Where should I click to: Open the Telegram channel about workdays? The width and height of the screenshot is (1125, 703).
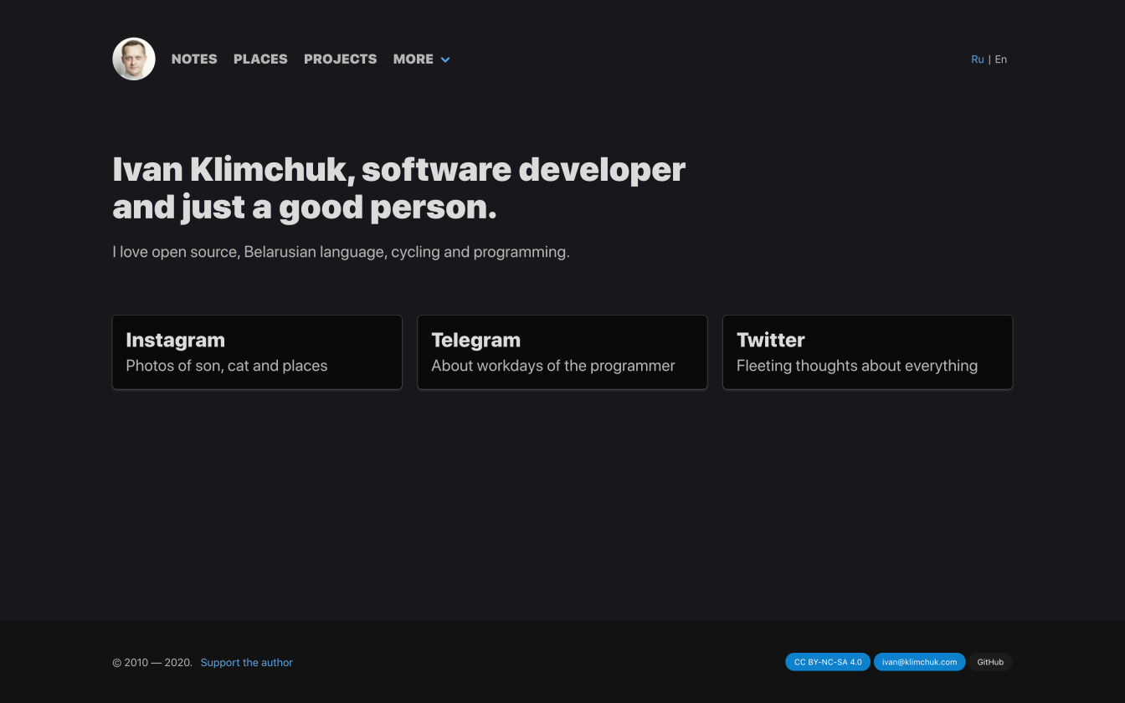[x=562, y=351]
